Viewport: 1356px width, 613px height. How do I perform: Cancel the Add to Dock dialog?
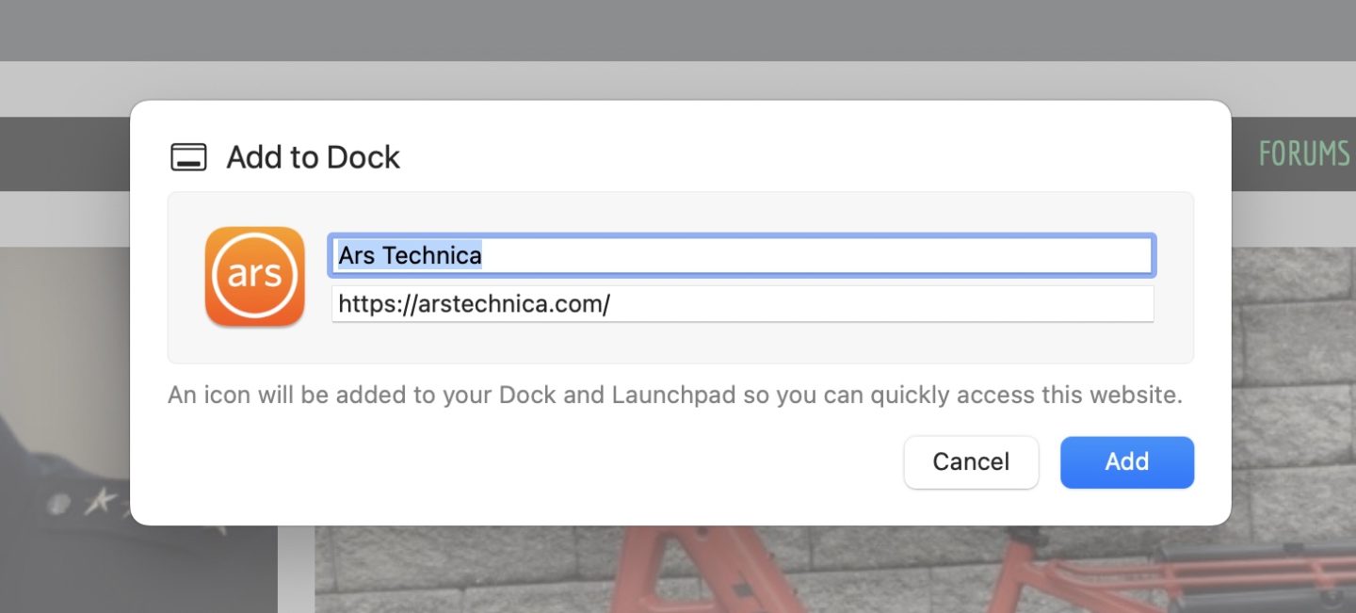[x=971, y=462]
